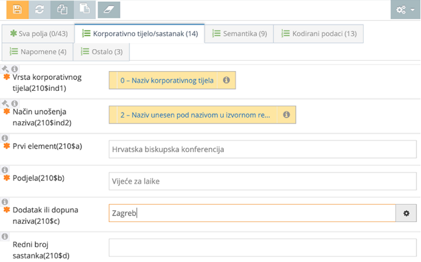Open the settings gears dropdown menu

click(x=405, y=10)
